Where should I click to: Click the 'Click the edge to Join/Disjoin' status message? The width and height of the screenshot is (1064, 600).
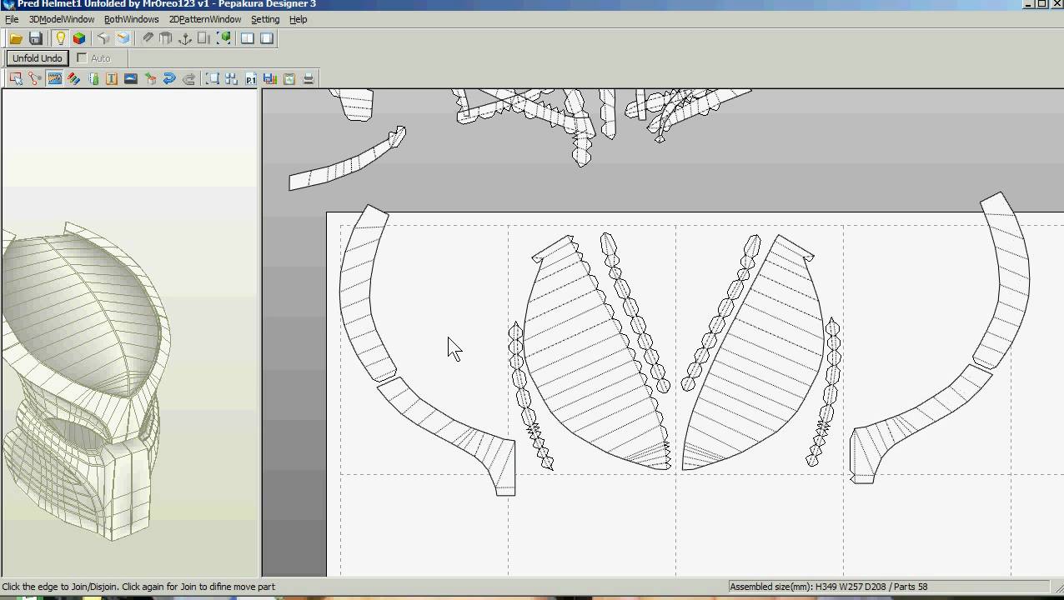(138, 587)
